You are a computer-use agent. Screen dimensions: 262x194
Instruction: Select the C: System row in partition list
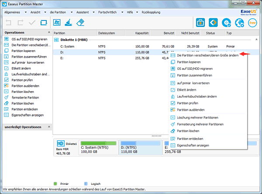[x=156, y=46]
